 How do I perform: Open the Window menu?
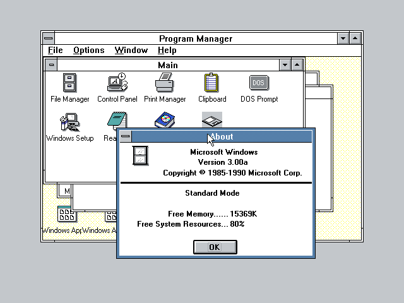131,50
